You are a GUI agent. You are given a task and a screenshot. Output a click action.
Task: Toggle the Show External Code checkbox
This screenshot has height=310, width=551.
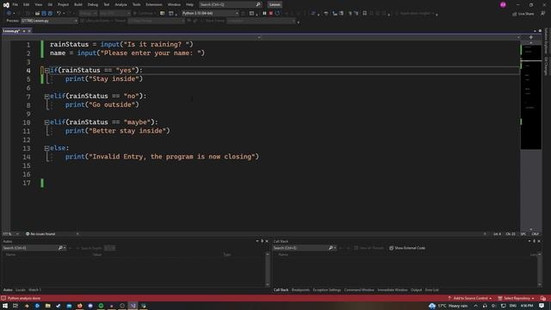point(391,248)
